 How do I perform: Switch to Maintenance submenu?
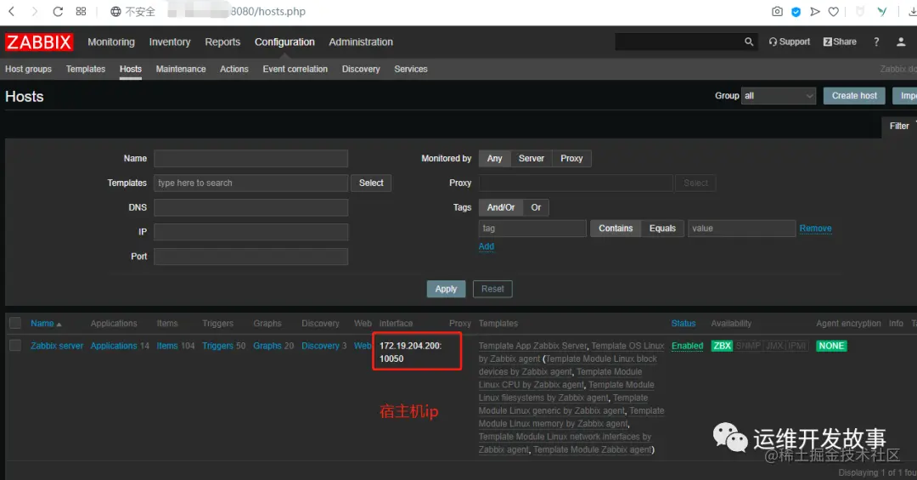(x=181, y=69)
